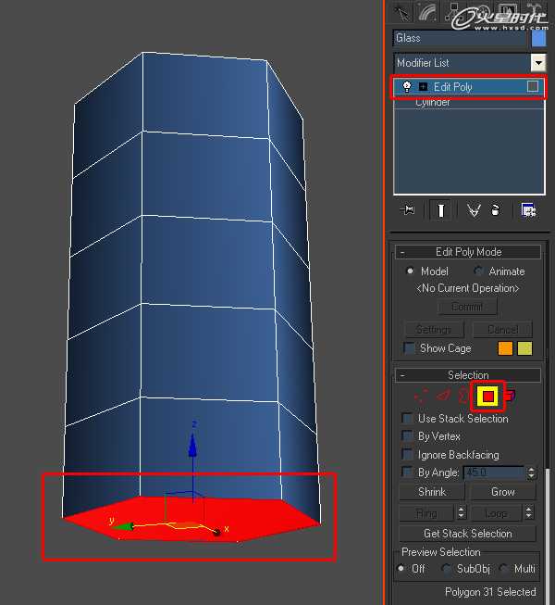Click the Glass object name field

tap(460, 39)
